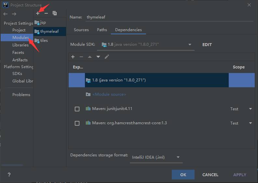The image size is (258, 183).
Task: Toggle export checkbox for junit:junit:4.11
Action: pos(77,109)
